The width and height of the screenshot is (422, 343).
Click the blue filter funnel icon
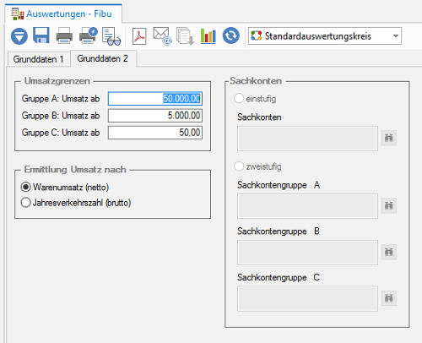pyautogui.click(x=19, y=36)
